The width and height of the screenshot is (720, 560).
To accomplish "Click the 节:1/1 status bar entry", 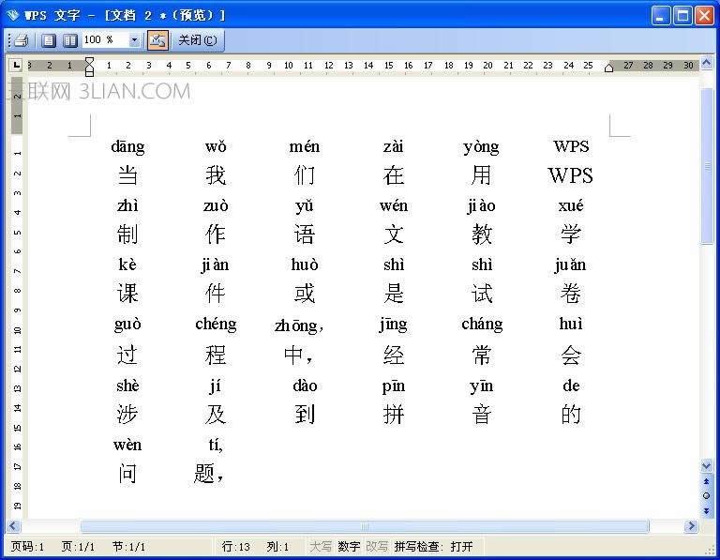I will (x=128, y=547).
